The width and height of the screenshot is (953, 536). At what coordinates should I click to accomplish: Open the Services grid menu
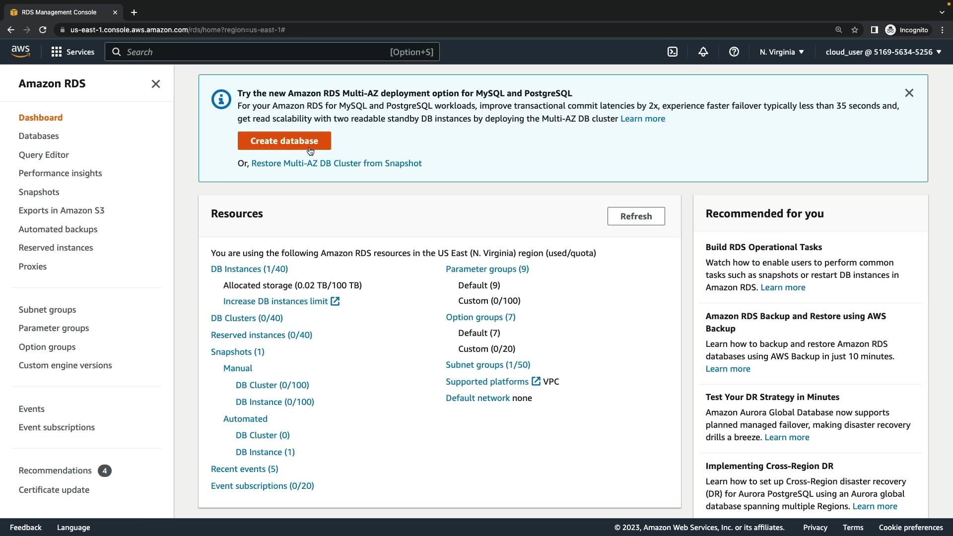(x=73, y=52)
